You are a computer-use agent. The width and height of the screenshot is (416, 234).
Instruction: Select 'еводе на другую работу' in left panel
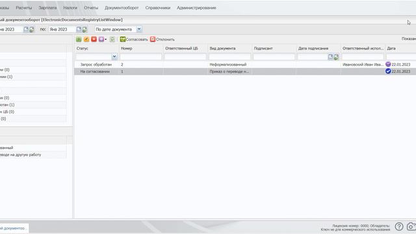(x=20, y=155)
